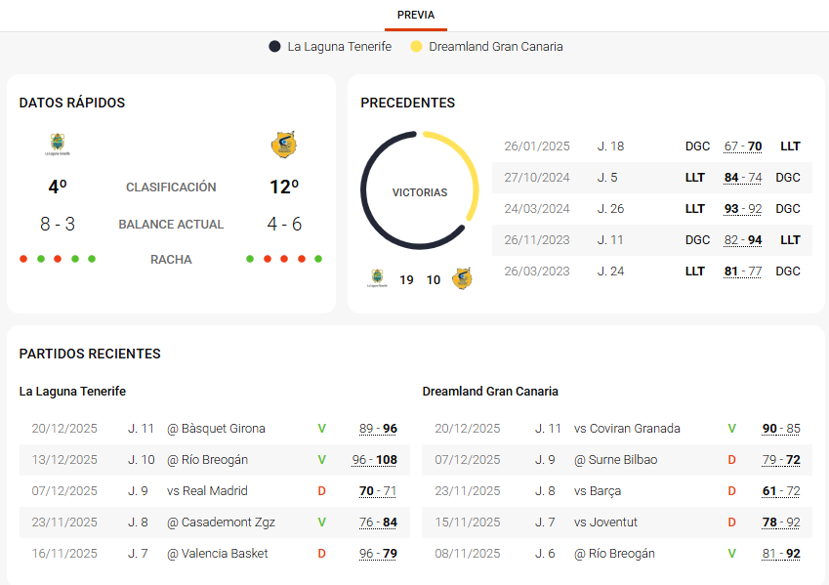Click La Laguna Tenerife crest in Datos Rápidos

click(x=58, y=145)
